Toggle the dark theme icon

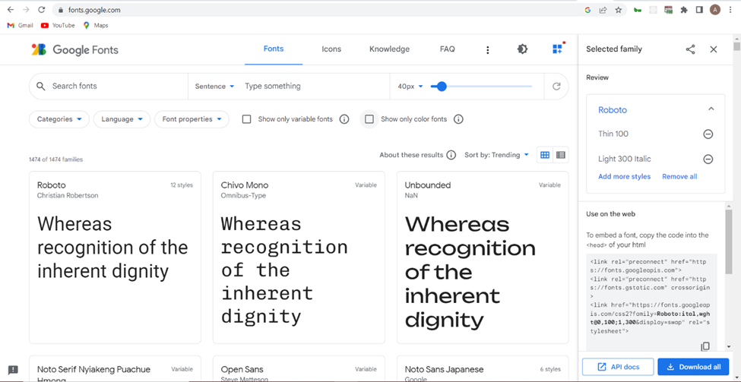point(522,49)
